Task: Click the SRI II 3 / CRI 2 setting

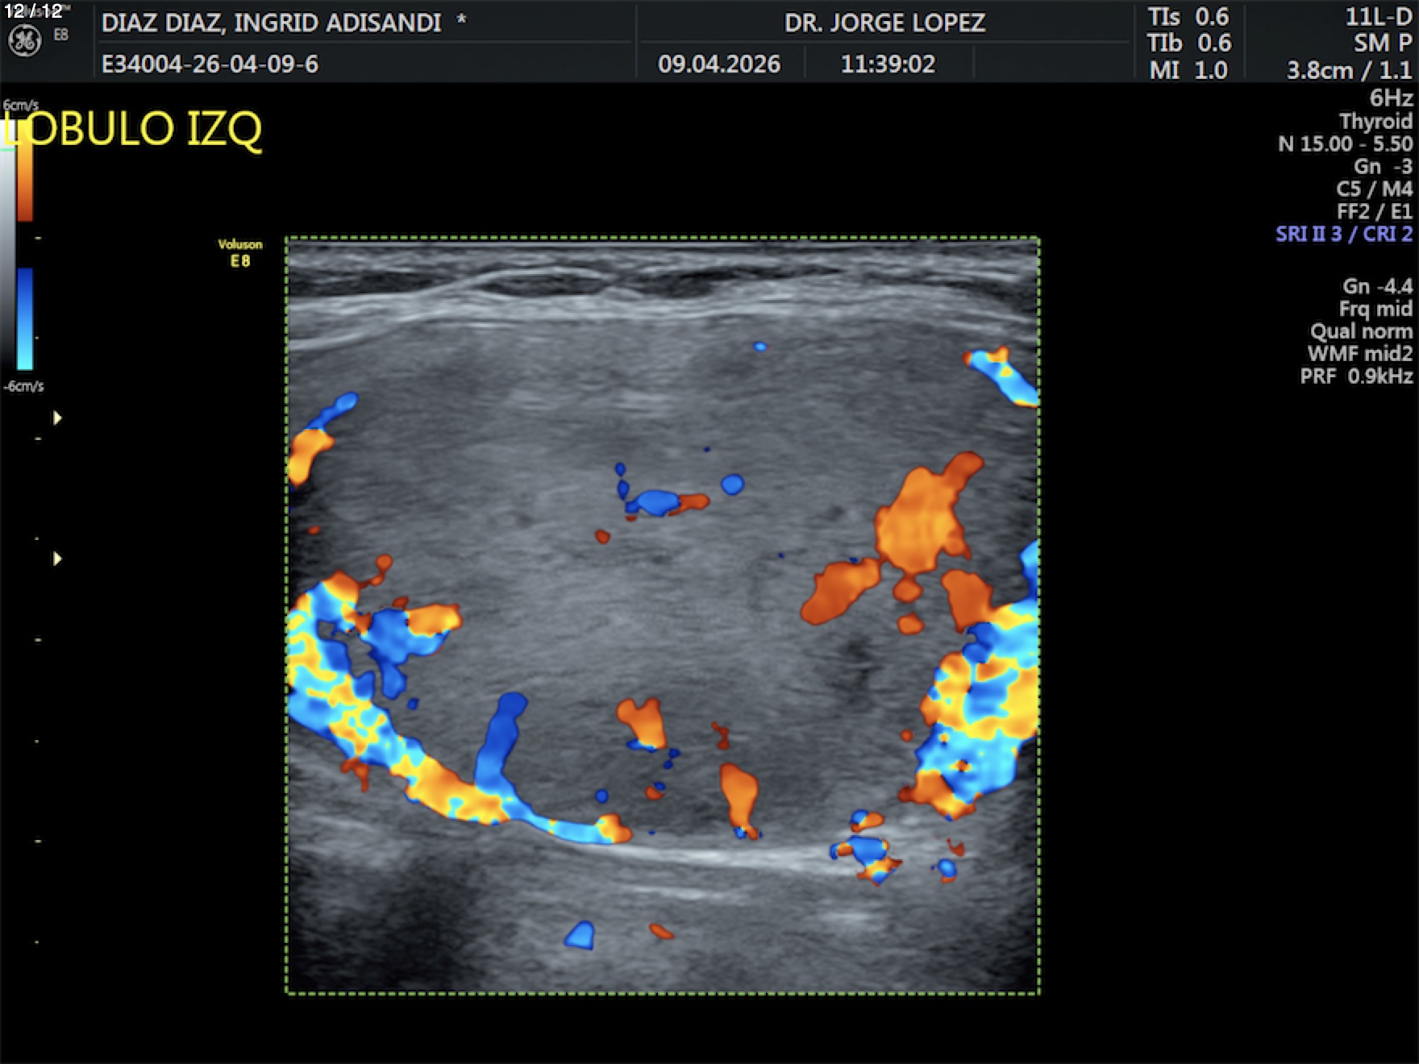Action: click(1343, 234)
